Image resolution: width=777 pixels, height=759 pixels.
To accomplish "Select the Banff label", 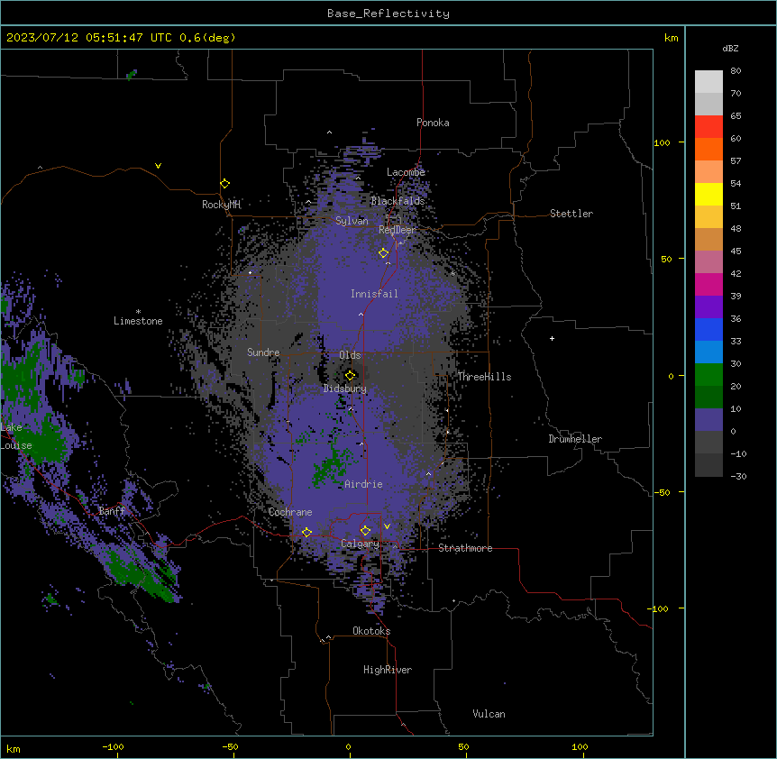I will coord(112,511).
